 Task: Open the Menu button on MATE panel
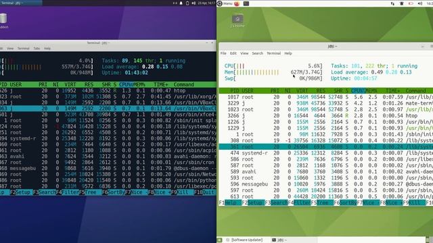225,3
